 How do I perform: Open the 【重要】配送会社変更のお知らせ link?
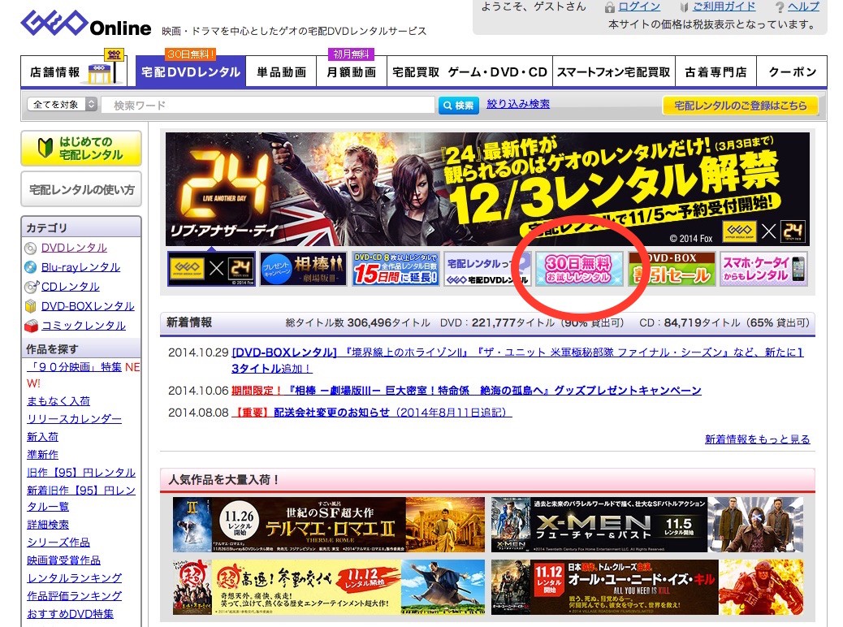pos(371,412)
